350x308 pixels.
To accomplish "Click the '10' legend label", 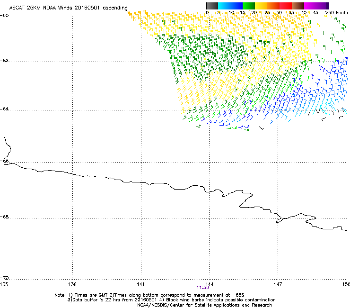I will pyautogui.click(x=231, y=13).
